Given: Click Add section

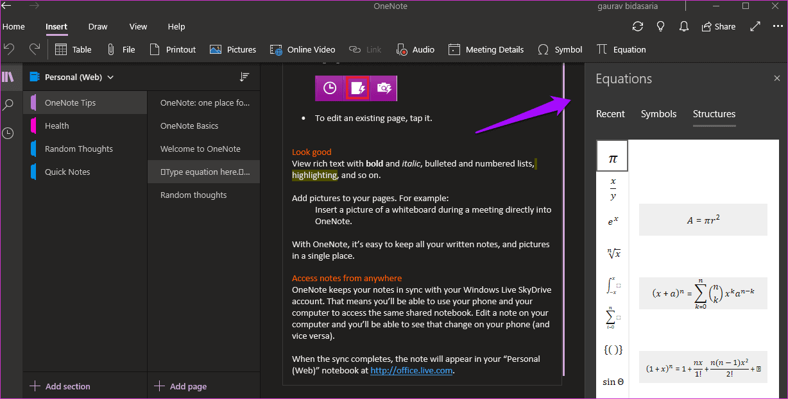Looking at the screenshot, I should coord(60,386).
